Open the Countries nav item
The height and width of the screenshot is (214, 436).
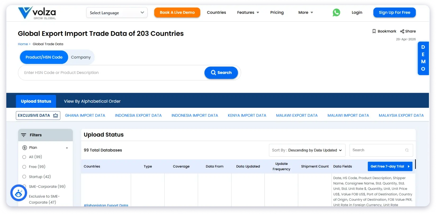tap(216, 12)
